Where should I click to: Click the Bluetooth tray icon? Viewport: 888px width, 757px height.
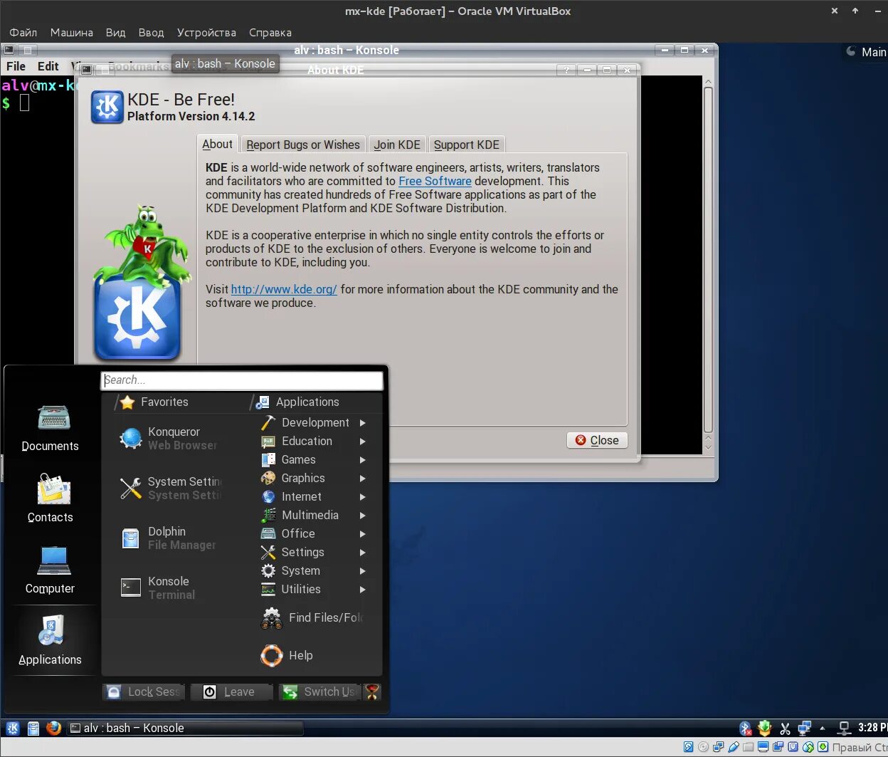pos(745,728)
